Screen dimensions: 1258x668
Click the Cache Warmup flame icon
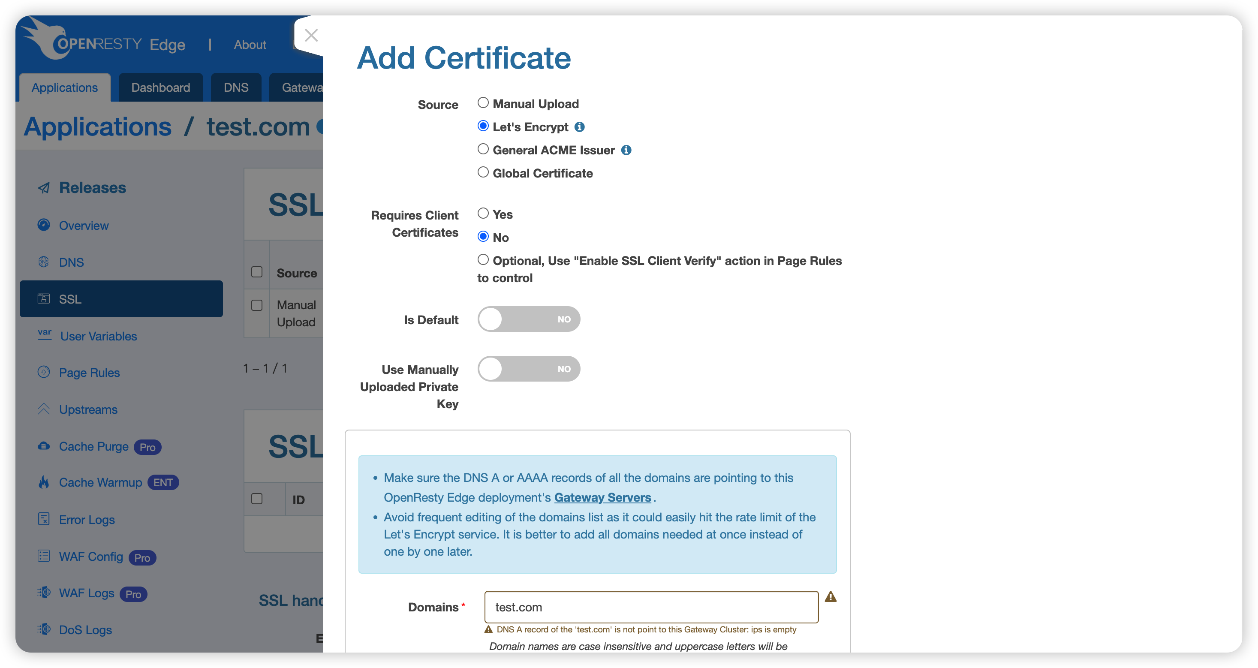click(x=44, y=482)
